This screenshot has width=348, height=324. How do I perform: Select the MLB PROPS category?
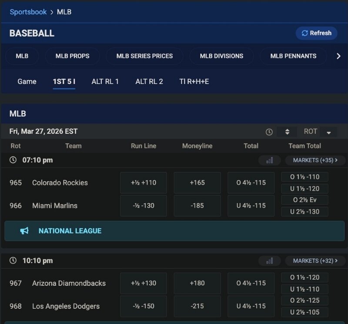pos(72,56)
